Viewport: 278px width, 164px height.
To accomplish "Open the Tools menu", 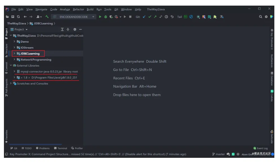I will [108, 9].
